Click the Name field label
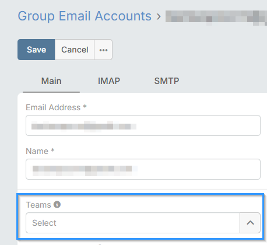This screenshot has width=267, height=245. click(x=37, y=151)
